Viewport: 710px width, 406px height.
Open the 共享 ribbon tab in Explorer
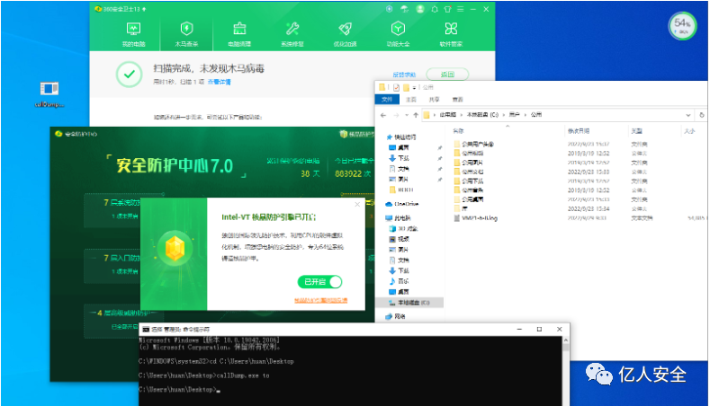434,100
